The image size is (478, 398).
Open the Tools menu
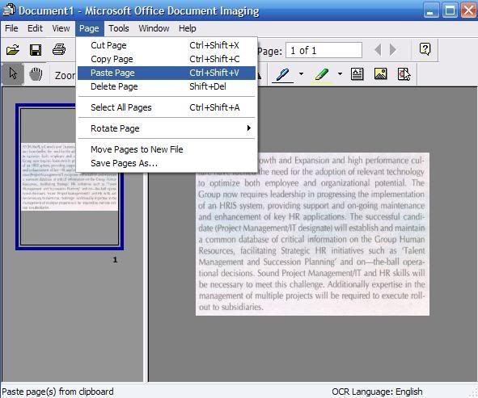(119, 28)
